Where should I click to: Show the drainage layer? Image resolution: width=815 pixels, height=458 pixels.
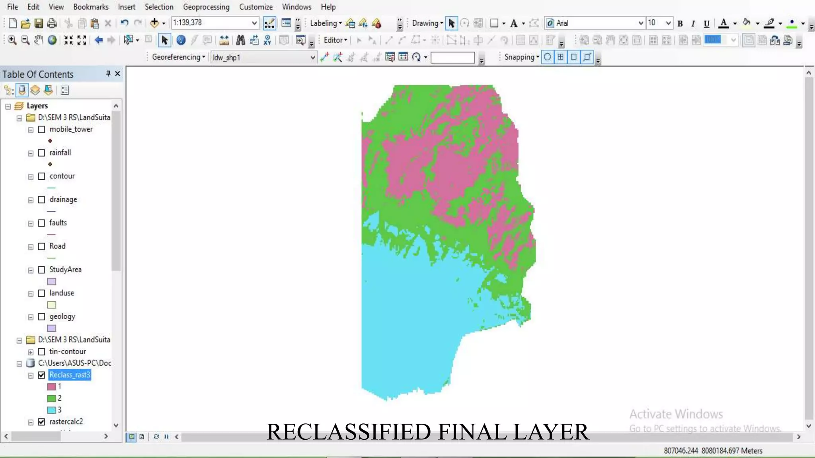(x=41, y=200)
